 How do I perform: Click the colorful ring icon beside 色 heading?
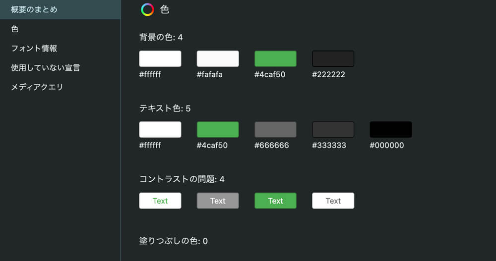click(x=147, y=9)
